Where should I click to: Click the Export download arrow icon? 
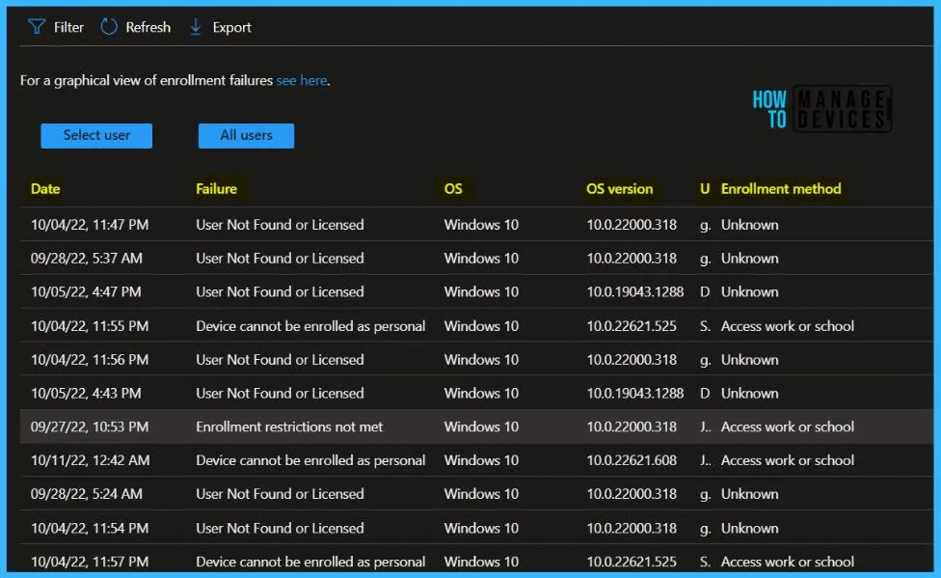pyautogui.click(x=195, y=26)
